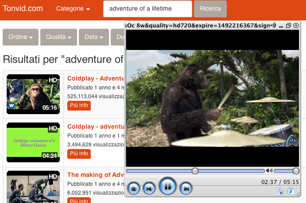The height and width of the screenshot is (203, 306).
Task: Click Più info for the 04:24 lyrics video
Action: pyautogui.click(x=79, y=154)
